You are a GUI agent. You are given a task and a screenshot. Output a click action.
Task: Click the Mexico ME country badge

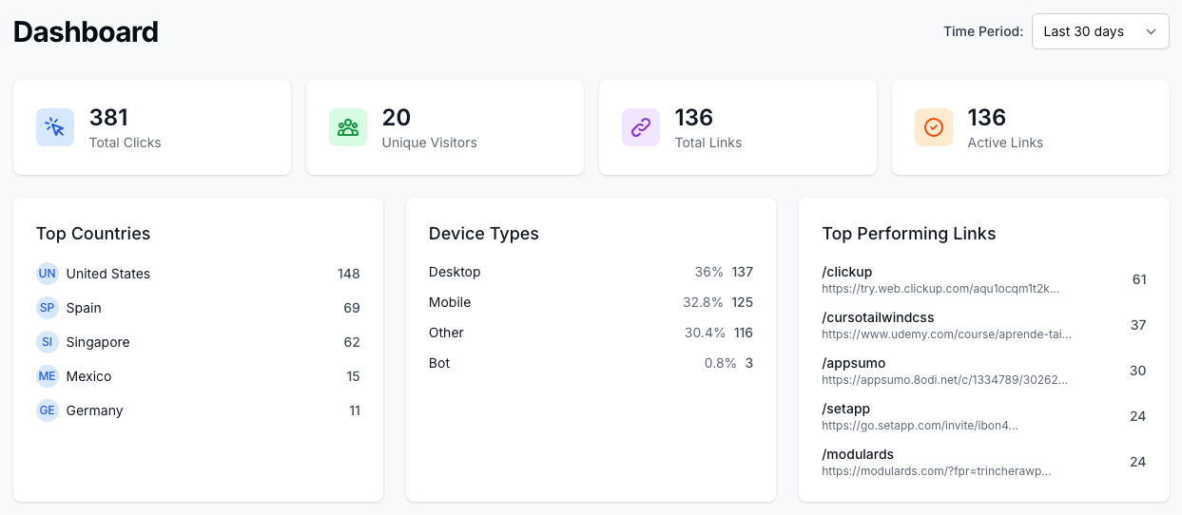[x=48, y=376]
